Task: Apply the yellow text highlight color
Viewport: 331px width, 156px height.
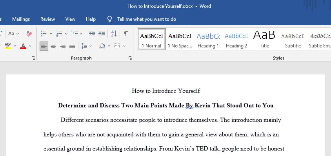Action: tap(8, 46)
